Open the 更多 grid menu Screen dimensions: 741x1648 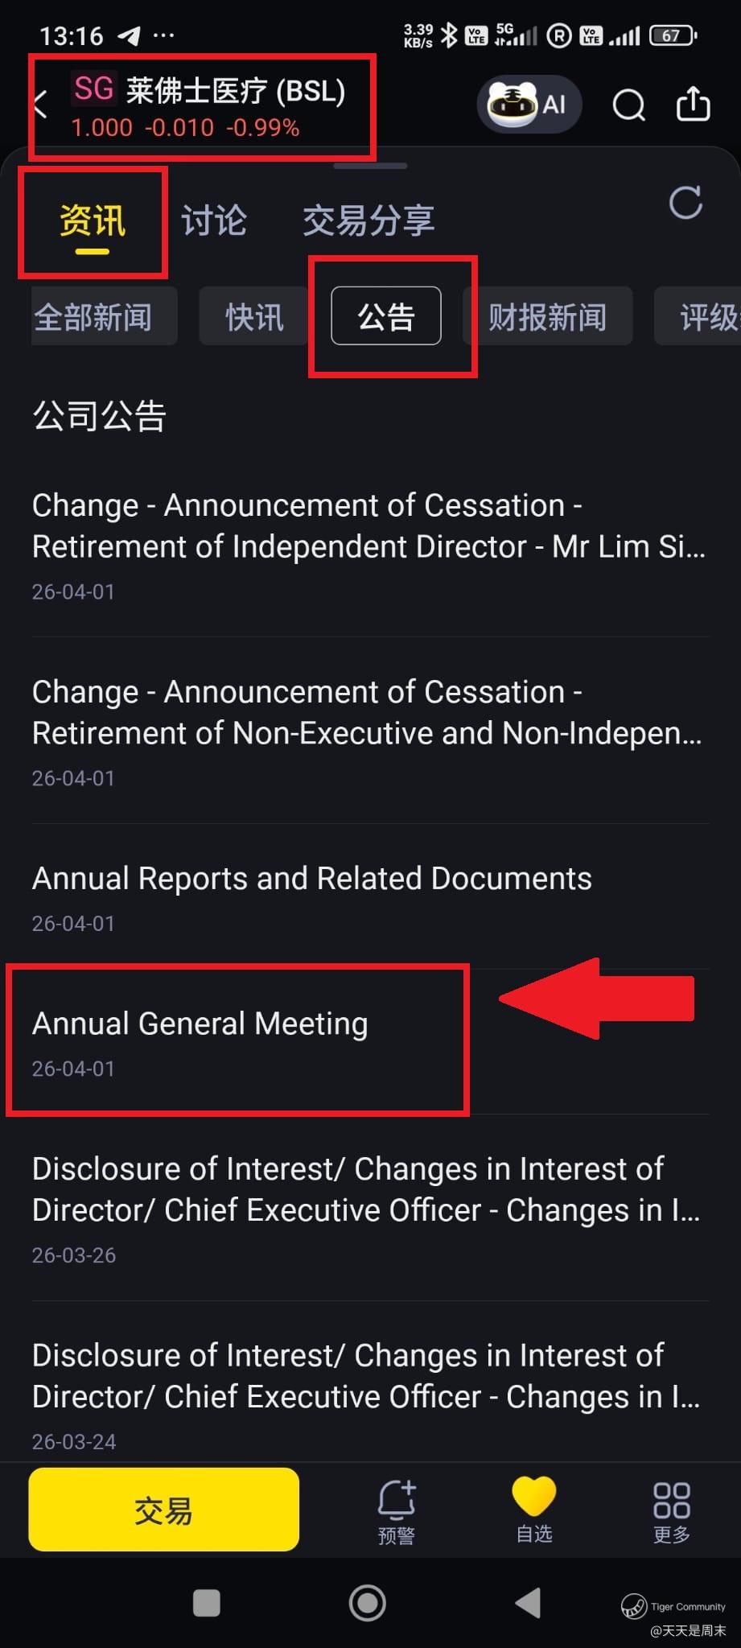pos(672,1512)
